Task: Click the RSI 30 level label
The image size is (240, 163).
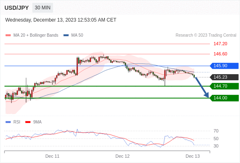Action: click(216, 146)
